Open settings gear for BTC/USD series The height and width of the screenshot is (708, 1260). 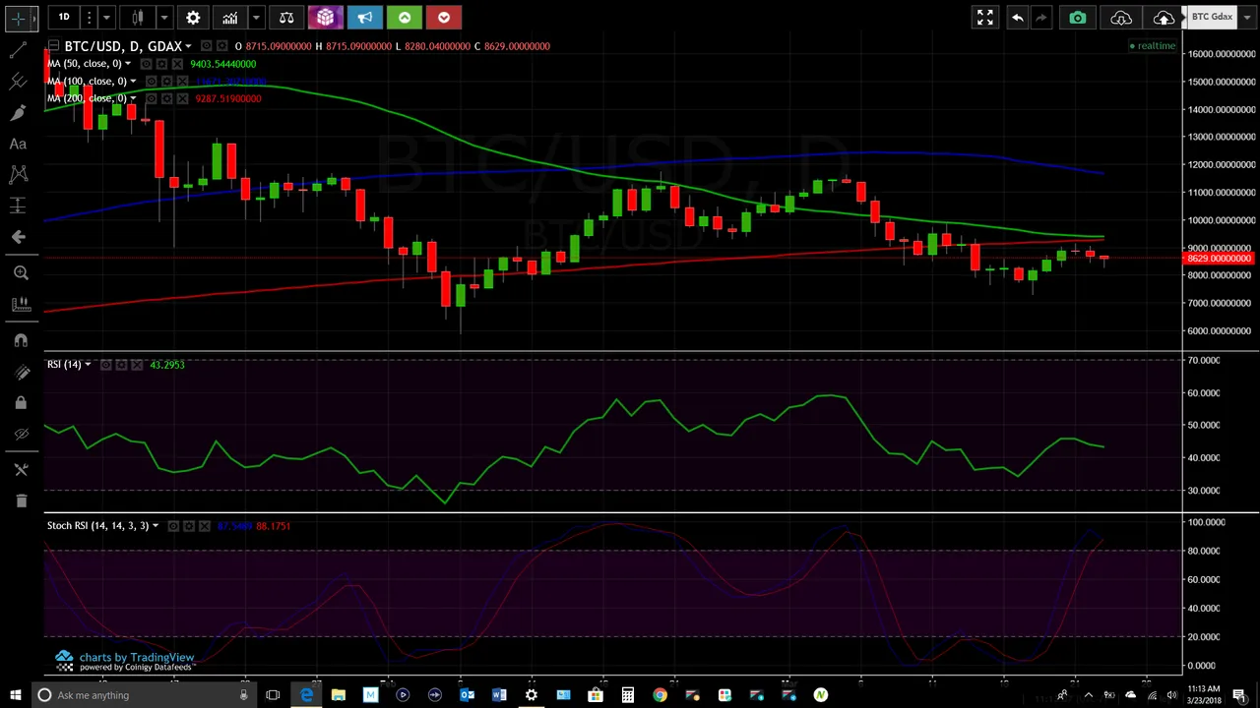point(223,46)
